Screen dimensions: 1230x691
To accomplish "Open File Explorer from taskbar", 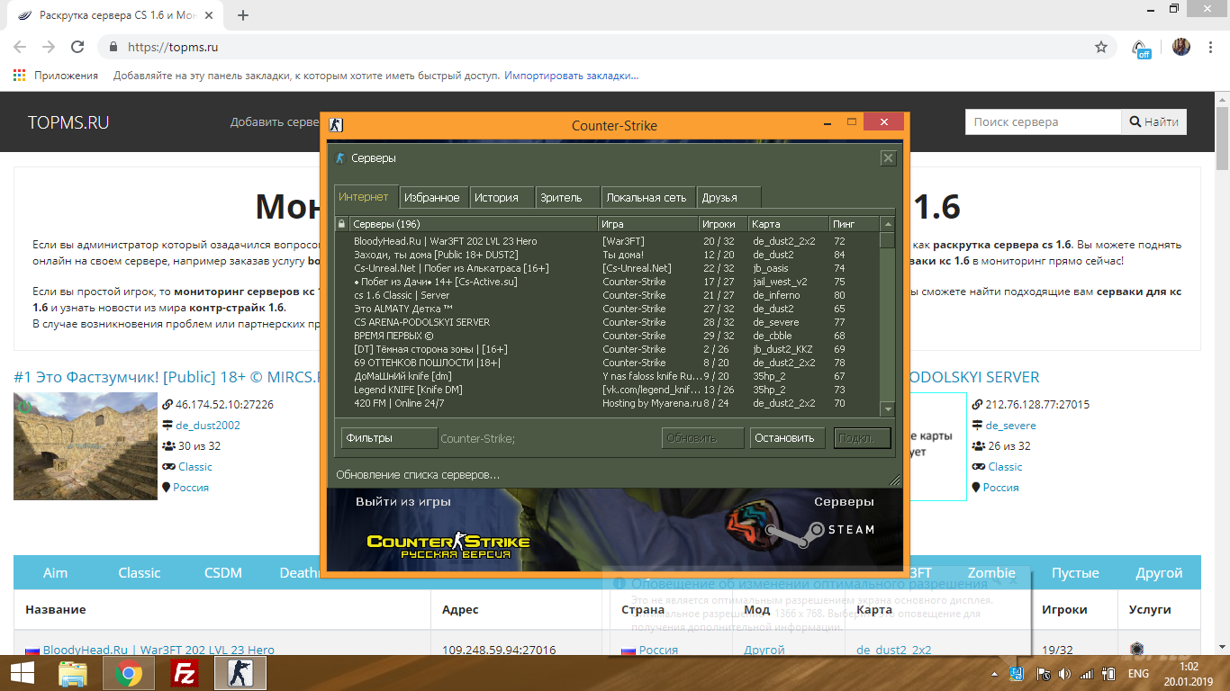I will (73, 673).
